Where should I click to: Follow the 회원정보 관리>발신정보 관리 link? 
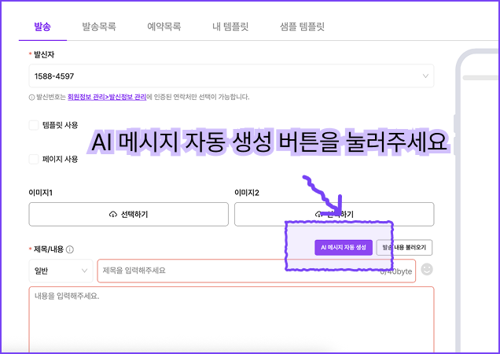pos(107,97)
